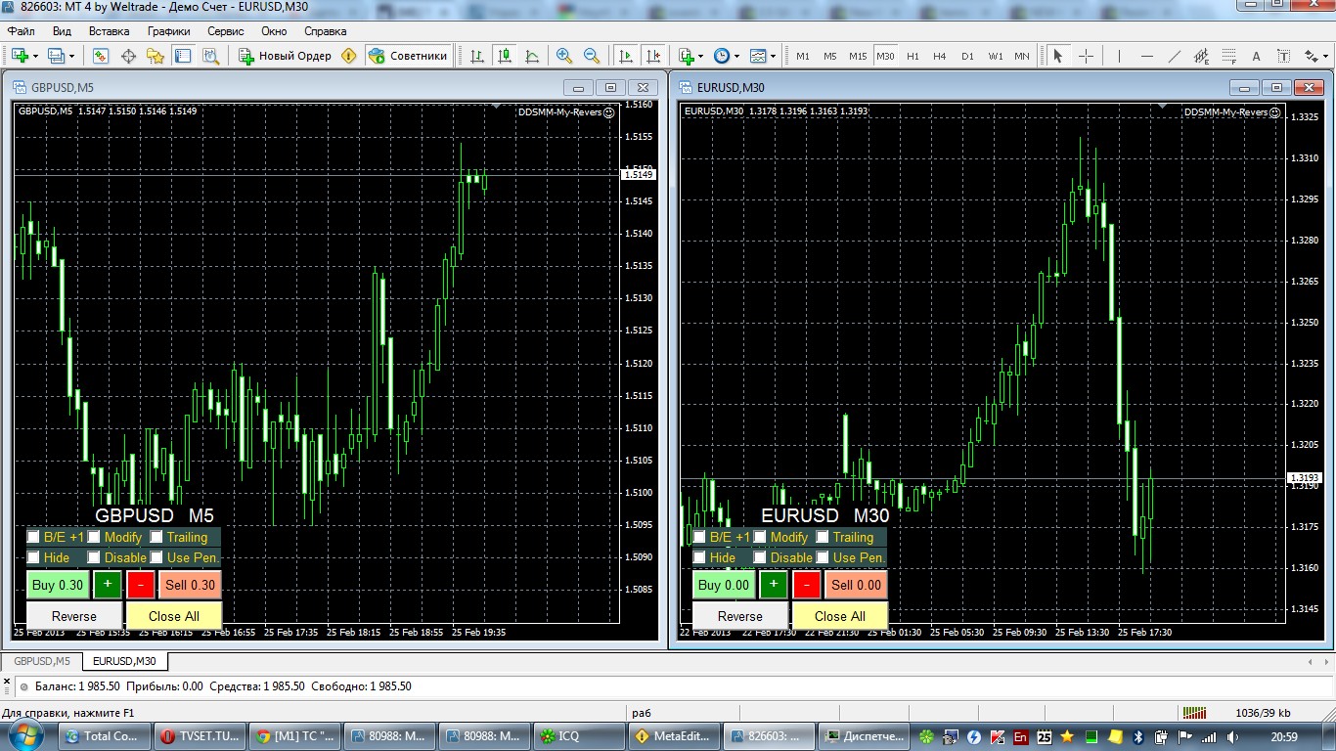Viewport: 1336px width, 751px height.
Task: Tick Hide checkbox on GBPUSD chart
Action: (33, 557)
